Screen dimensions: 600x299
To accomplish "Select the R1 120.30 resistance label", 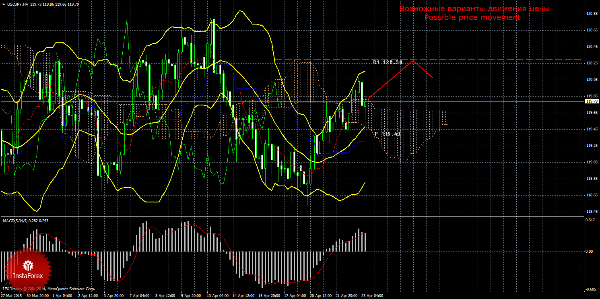I will click(x=388, y=62).
